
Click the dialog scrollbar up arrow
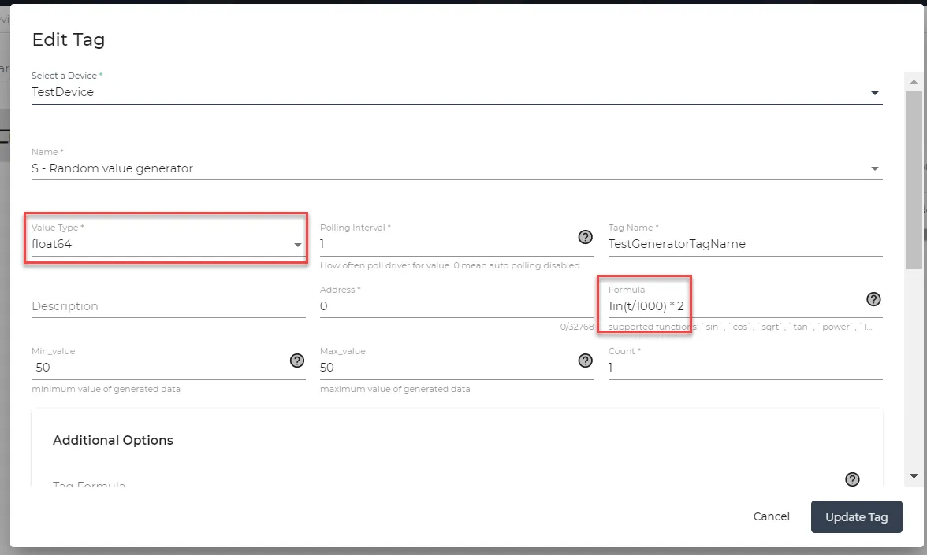(x=914, y=82)
